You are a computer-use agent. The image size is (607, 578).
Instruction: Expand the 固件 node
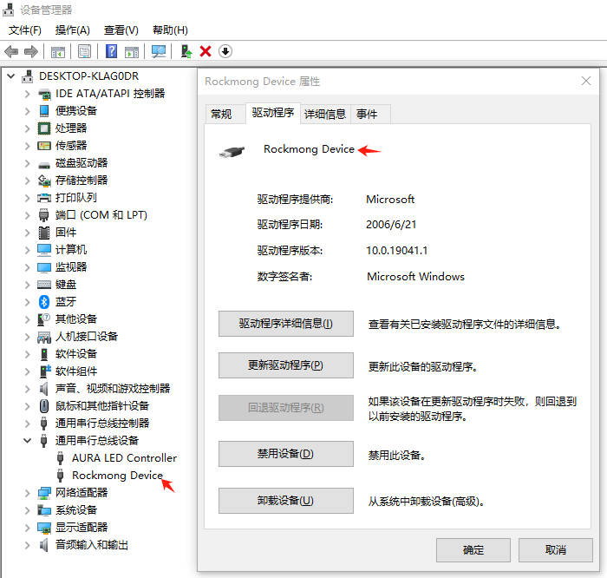click(27, 233)
